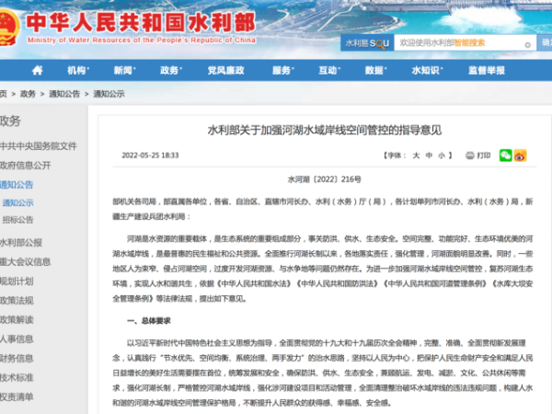The image size is (552, 414).
Task: Share the article via Weibo icon
Action: pyautogui.click(x=521, y=155)
